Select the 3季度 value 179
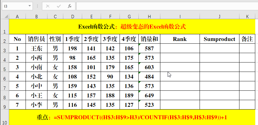Viewport: 258px width, 125px height. (110, 67)
